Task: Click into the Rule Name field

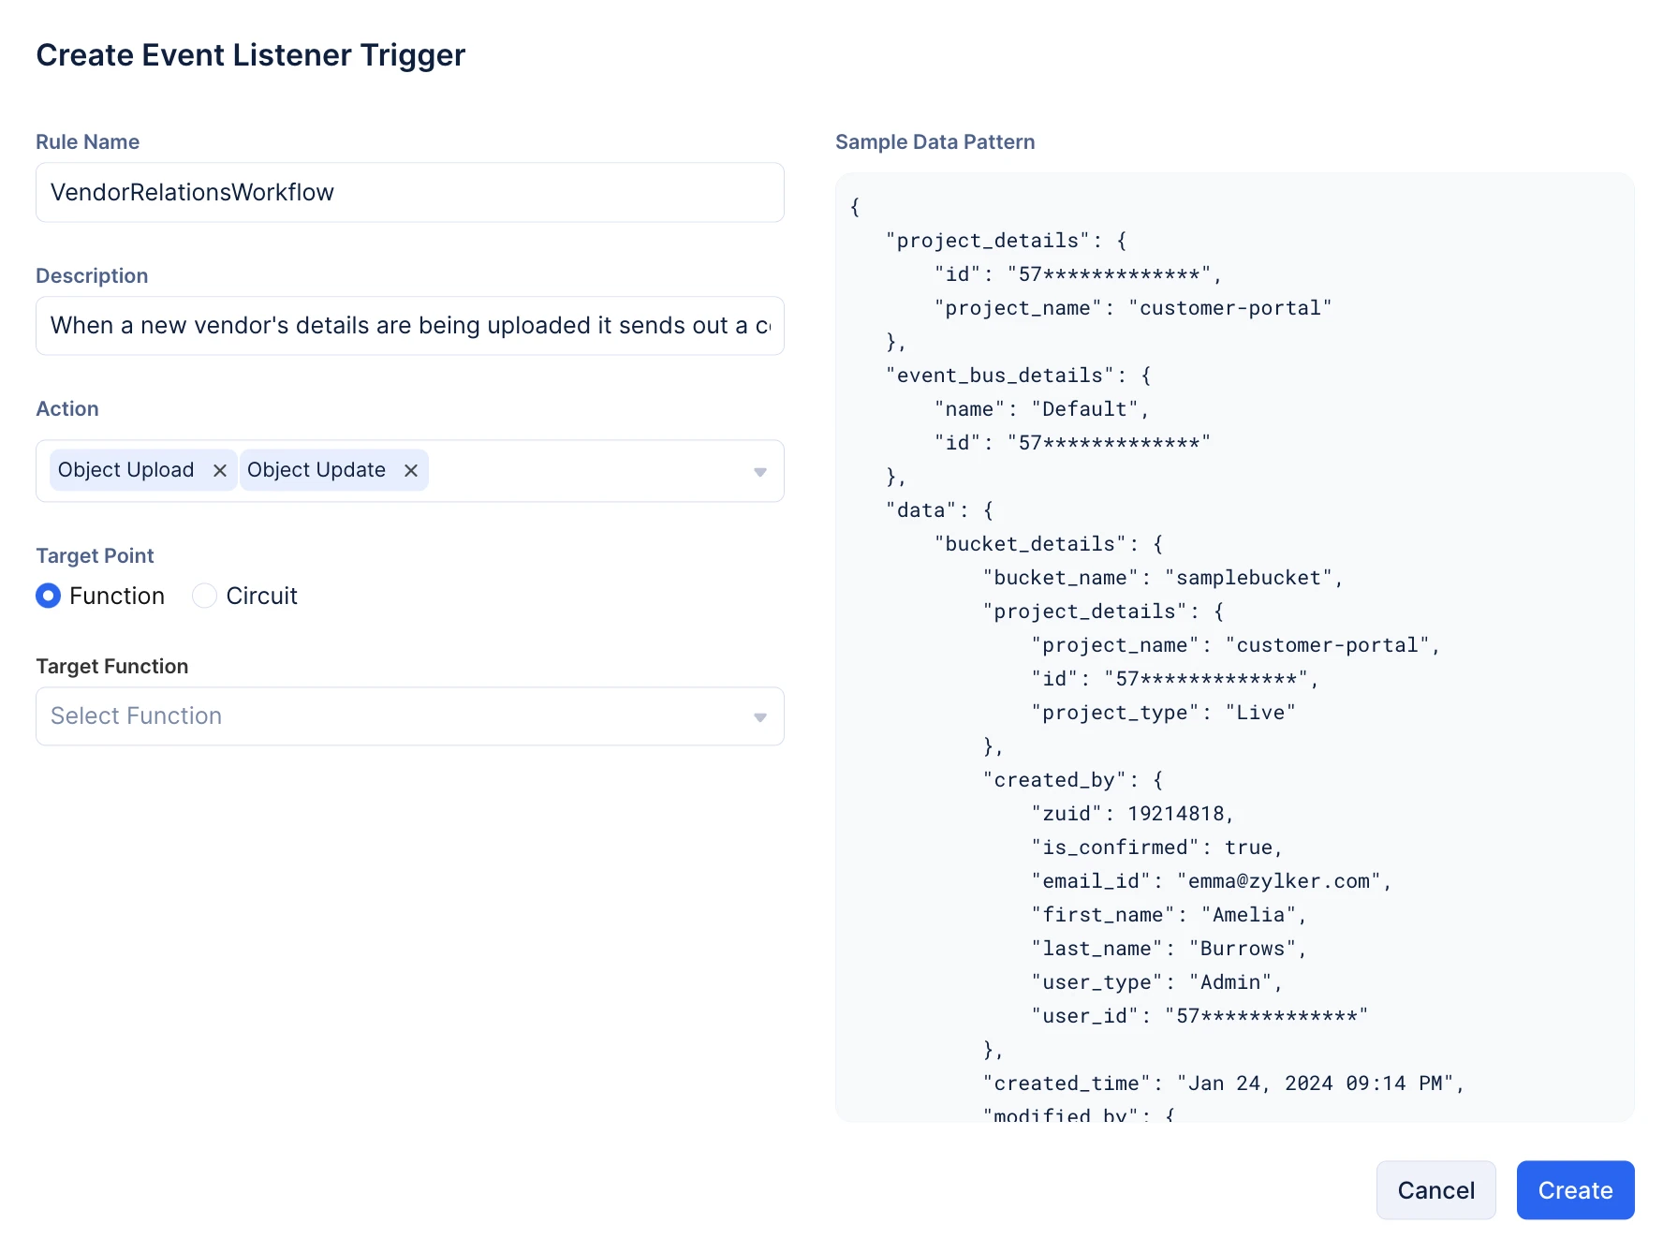Action: click(410, 192)
